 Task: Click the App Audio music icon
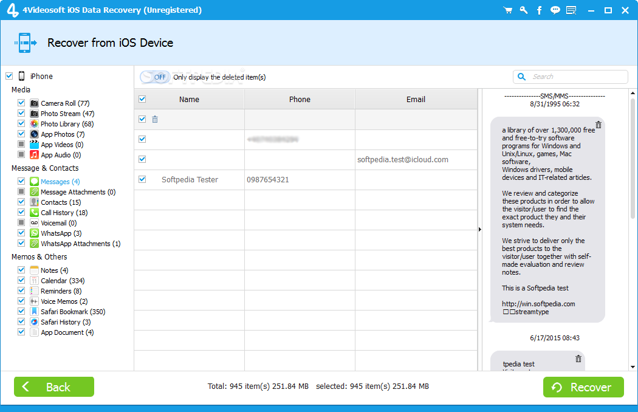(x=35, y=155)
